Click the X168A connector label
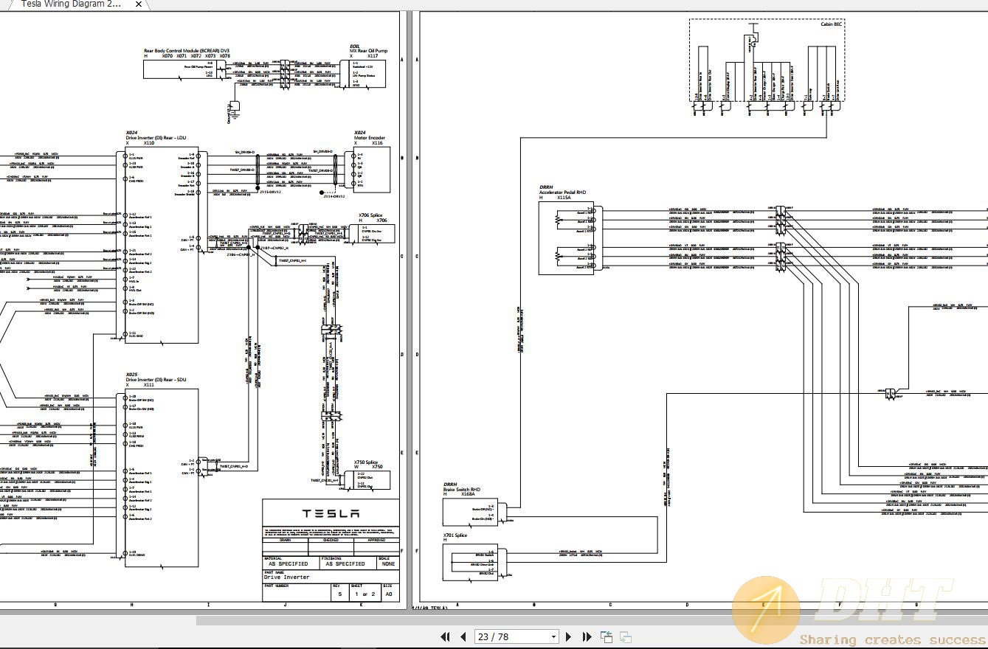Image resolution: width=988 pixels, height=649 pixels. pyautogui.click(x=468, y=495)
